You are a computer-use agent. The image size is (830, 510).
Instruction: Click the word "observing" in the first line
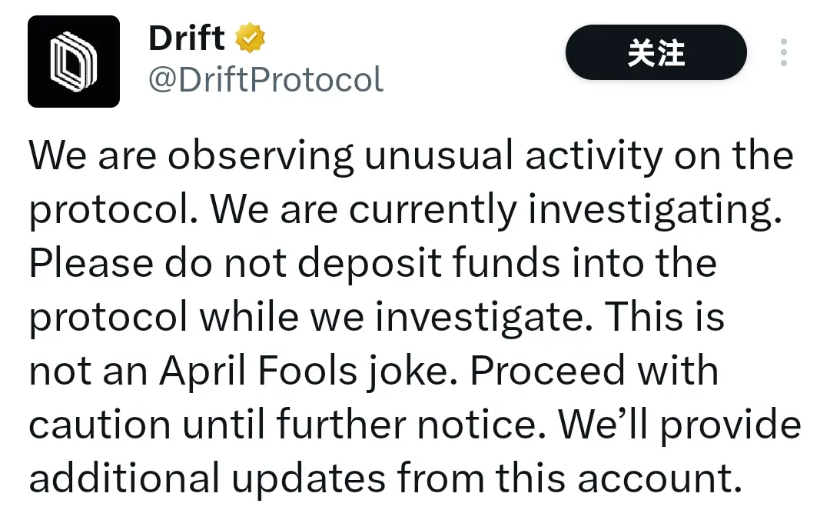point(261,156)
